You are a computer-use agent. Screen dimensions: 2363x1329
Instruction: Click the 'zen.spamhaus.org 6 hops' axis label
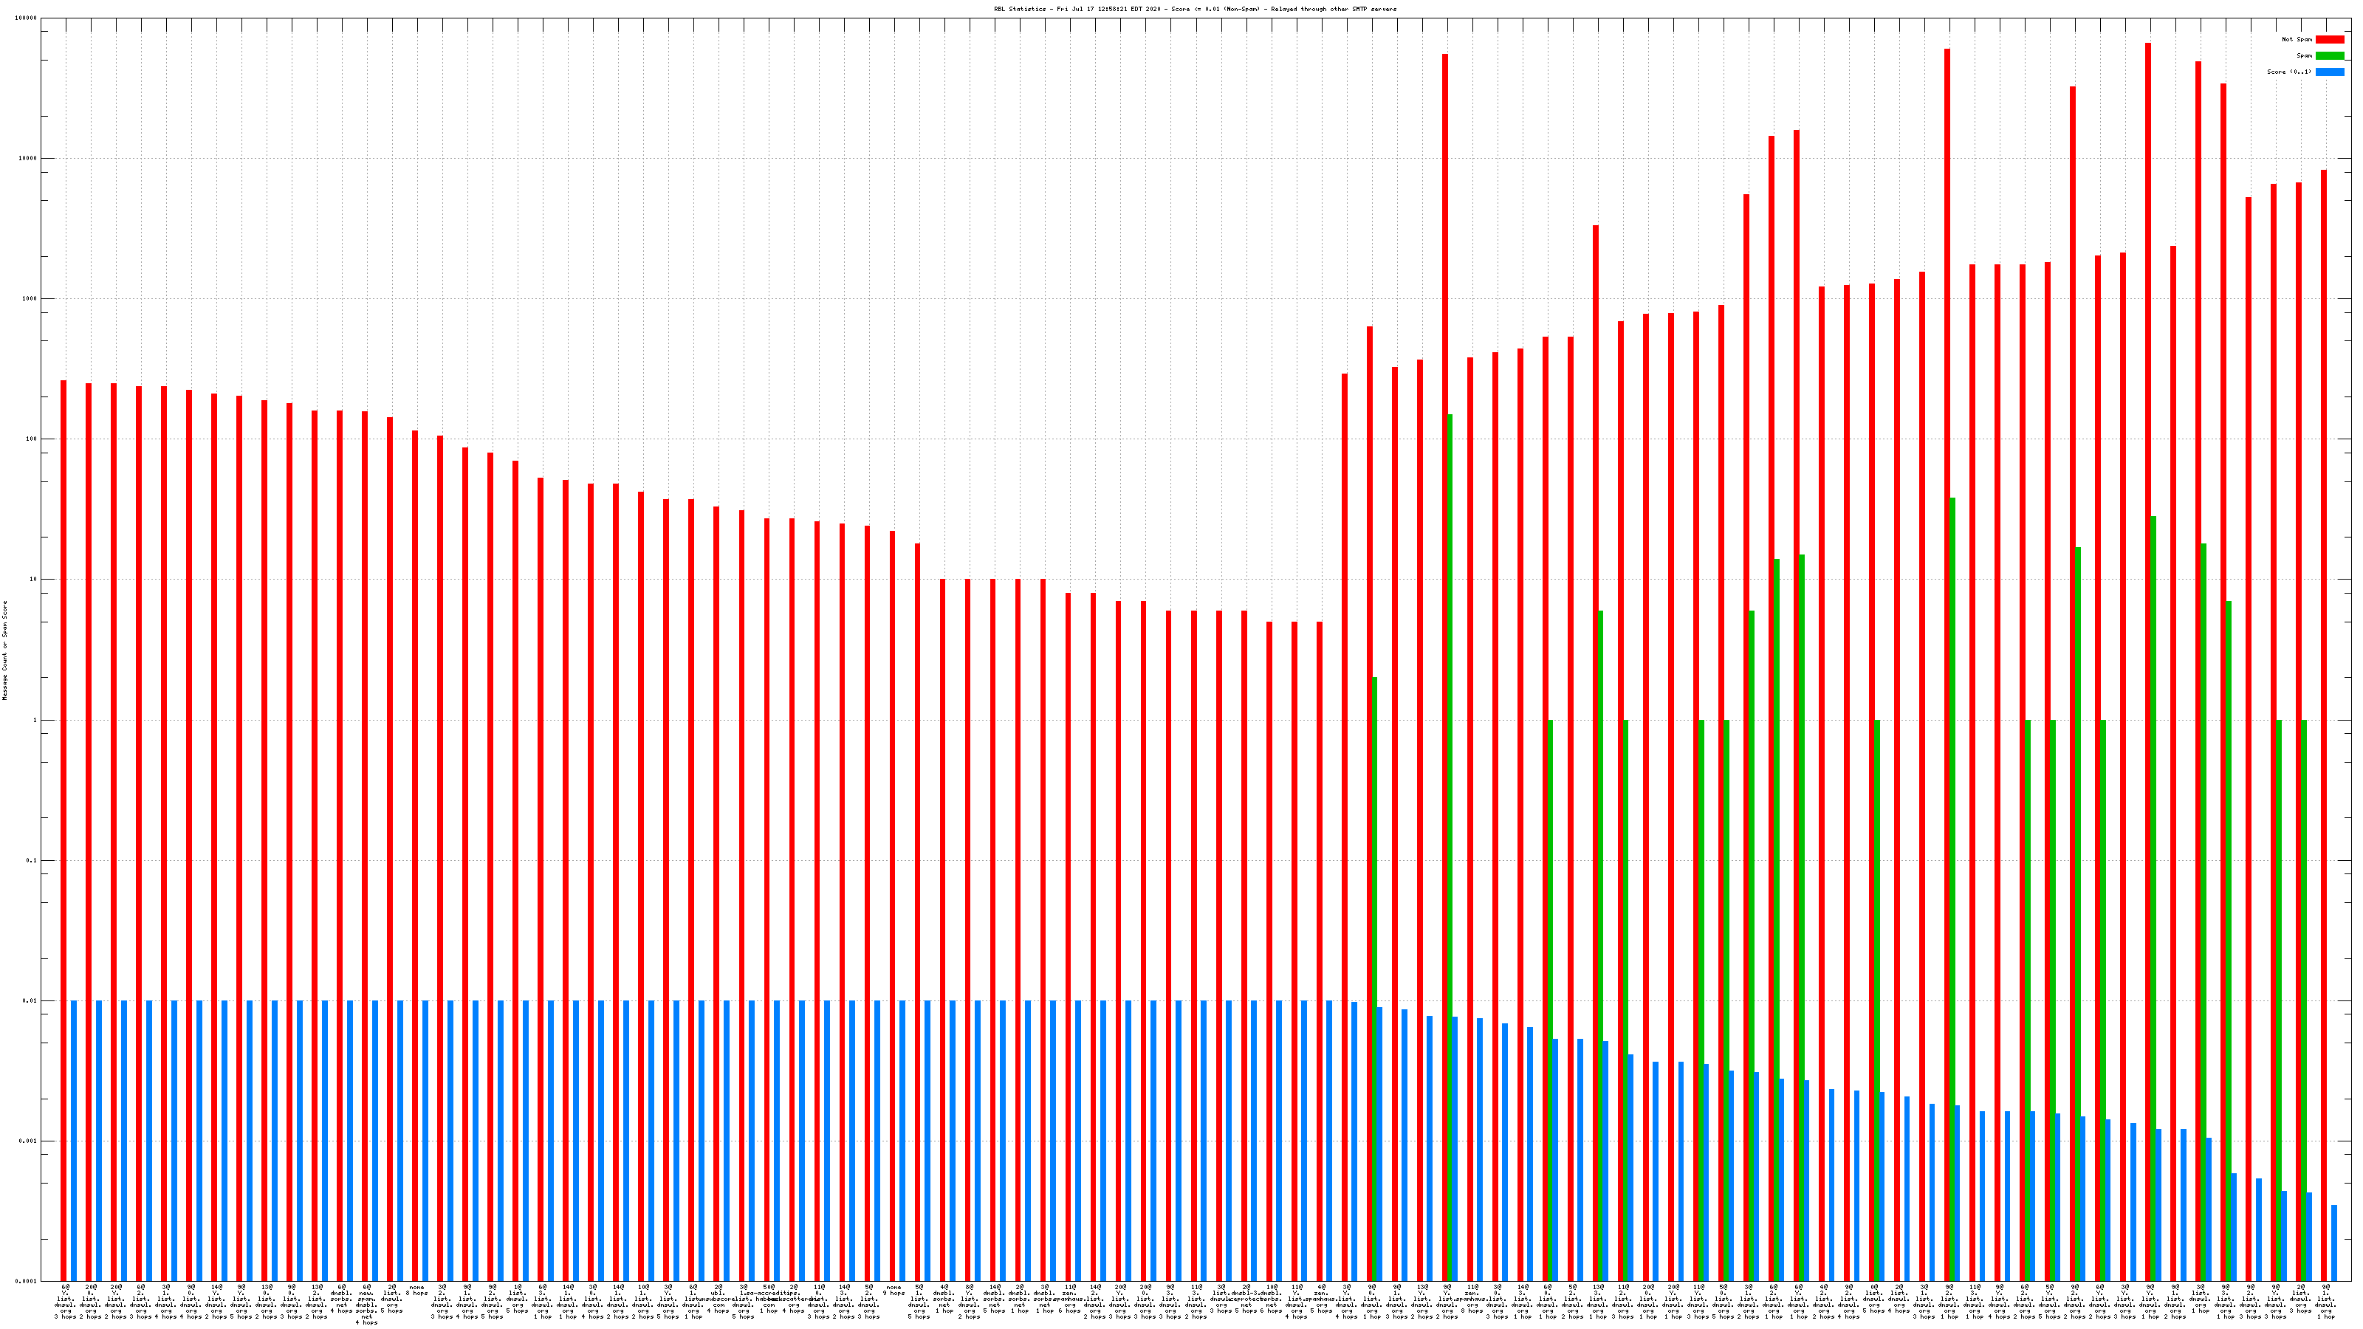click(1069, 1298)
